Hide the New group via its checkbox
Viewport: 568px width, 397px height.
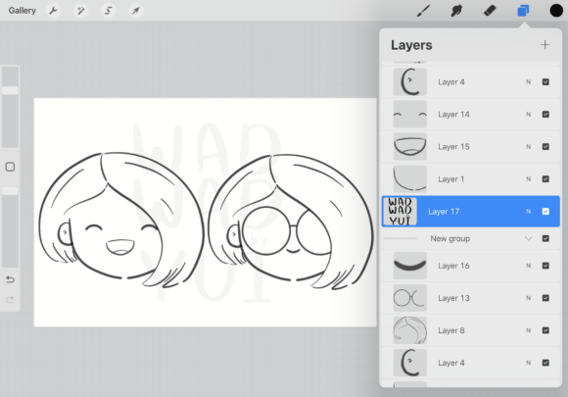[545, 238]
